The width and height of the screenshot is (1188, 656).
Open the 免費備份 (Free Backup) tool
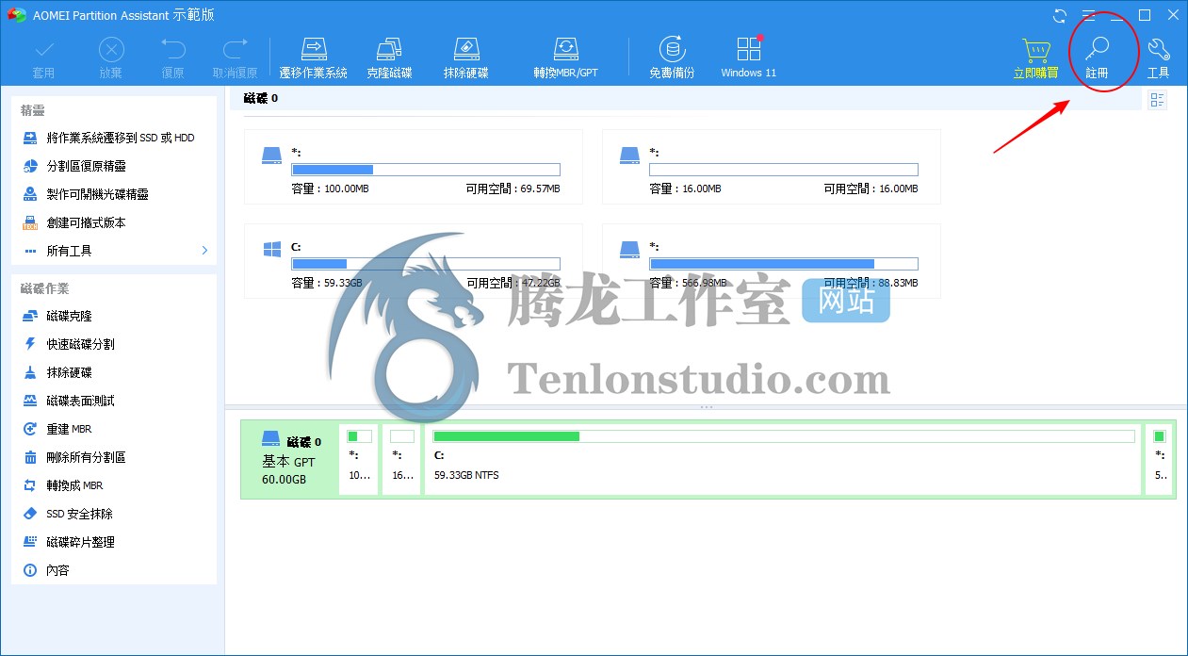[x=672, y=58]
